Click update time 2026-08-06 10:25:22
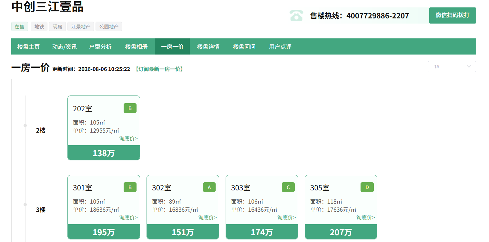Image resolution: width=489 pixels, height=242 pixels. pos(104,69)
